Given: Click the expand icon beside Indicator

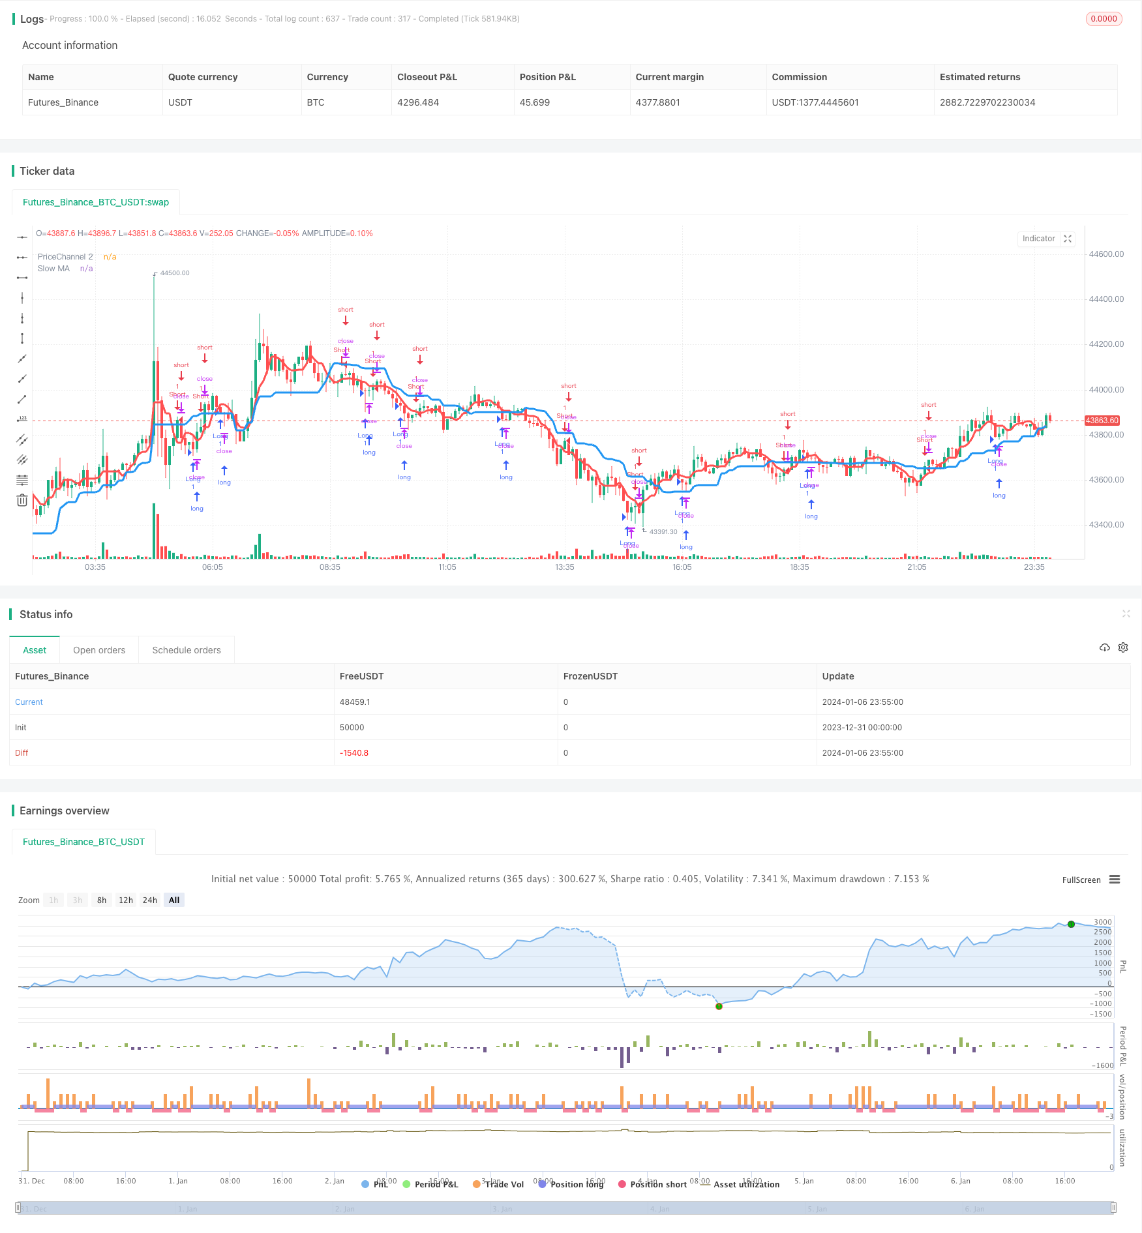Looking at the screenshot, I should click(1068, 239).
